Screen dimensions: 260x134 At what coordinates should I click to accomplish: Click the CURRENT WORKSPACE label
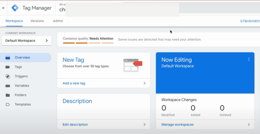(x=20, y=33)
